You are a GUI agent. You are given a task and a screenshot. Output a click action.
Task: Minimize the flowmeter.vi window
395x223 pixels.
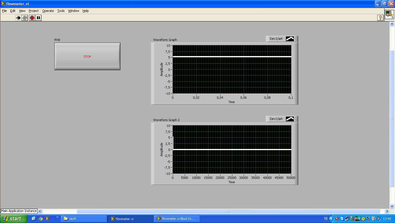click(x=378, y=3)
